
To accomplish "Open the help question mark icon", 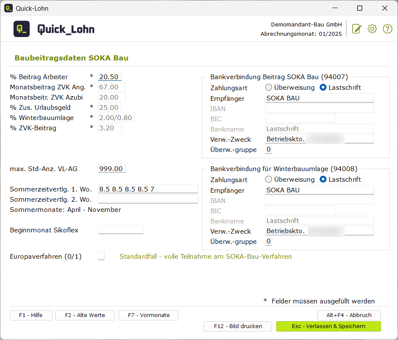I will click(388, 29).
